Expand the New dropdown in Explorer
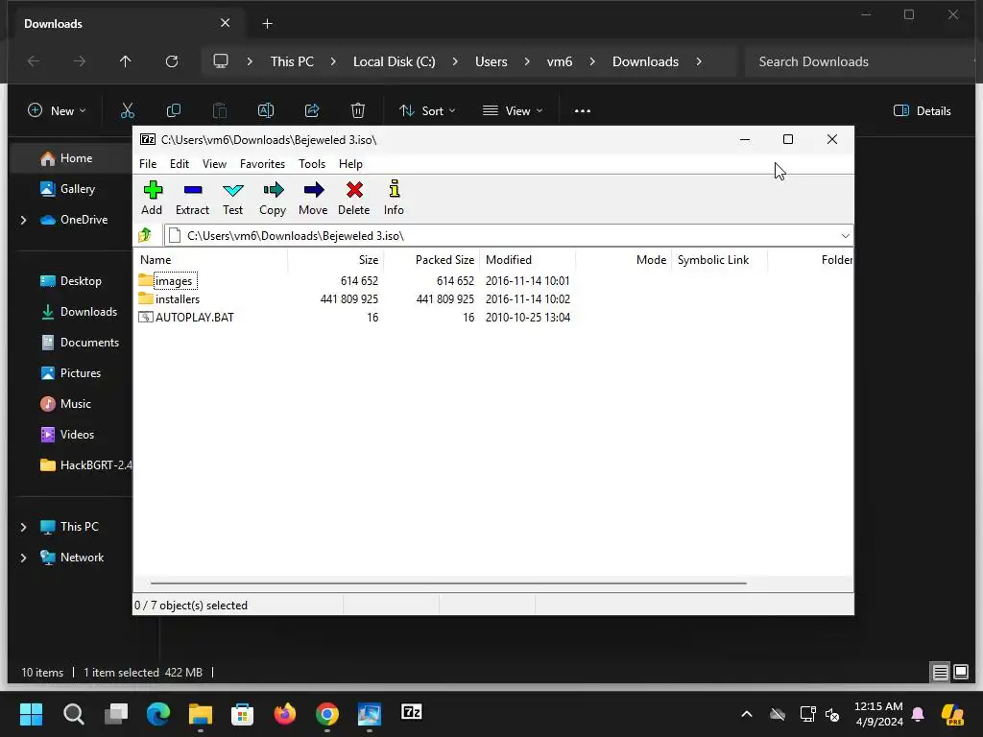This screenshot has width=983, height=737. point(57,111)
